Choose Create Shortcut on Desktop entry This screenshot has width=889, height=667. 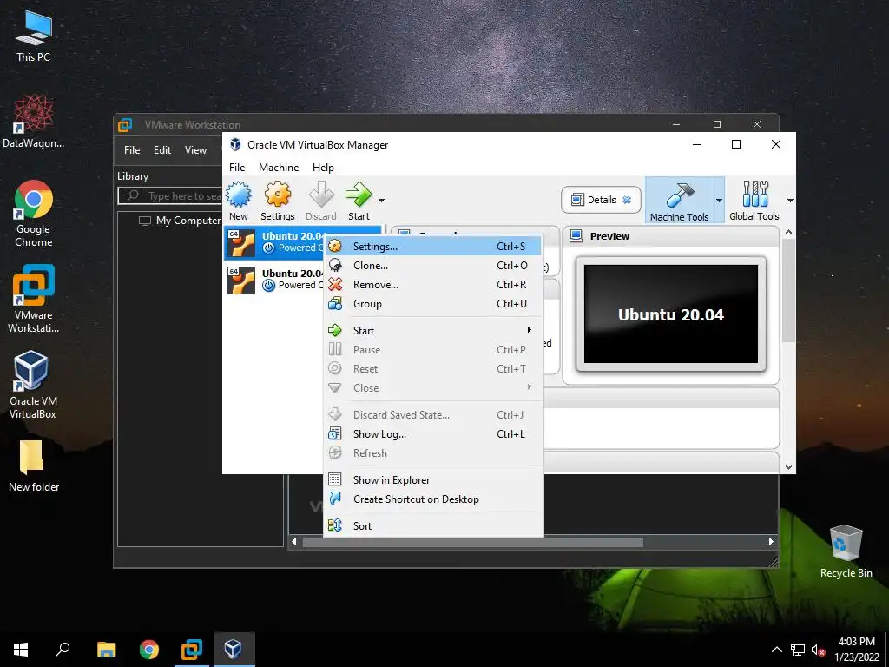[432, 499]
